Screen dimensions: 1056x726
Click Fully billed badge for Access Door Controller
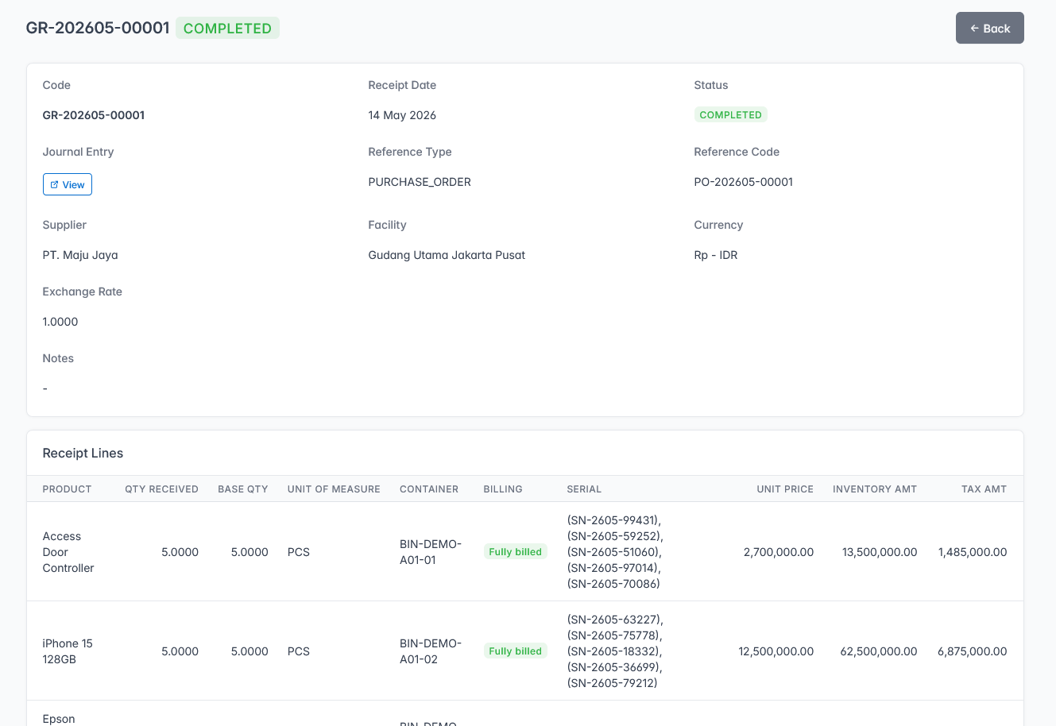(x=515, y=552)
